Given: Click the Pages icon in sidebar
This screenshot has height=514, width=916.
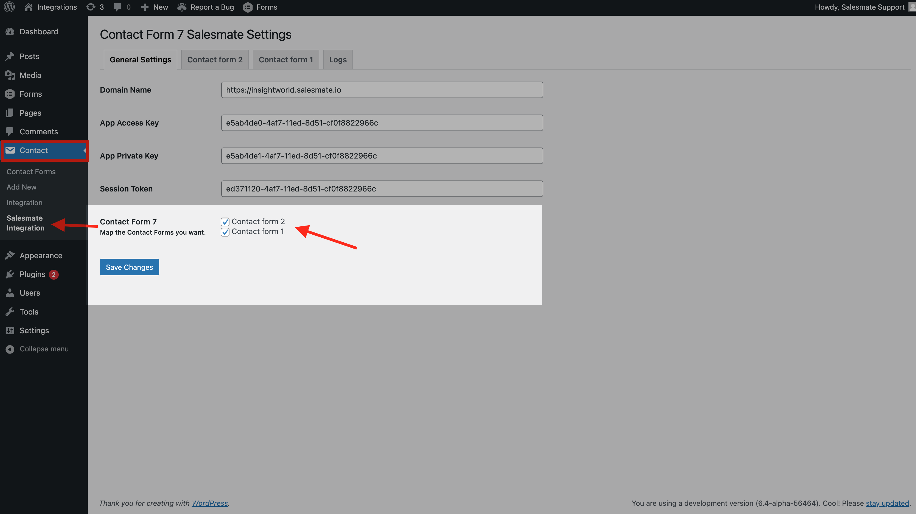Looking at the screenshot, I should 10,113.
